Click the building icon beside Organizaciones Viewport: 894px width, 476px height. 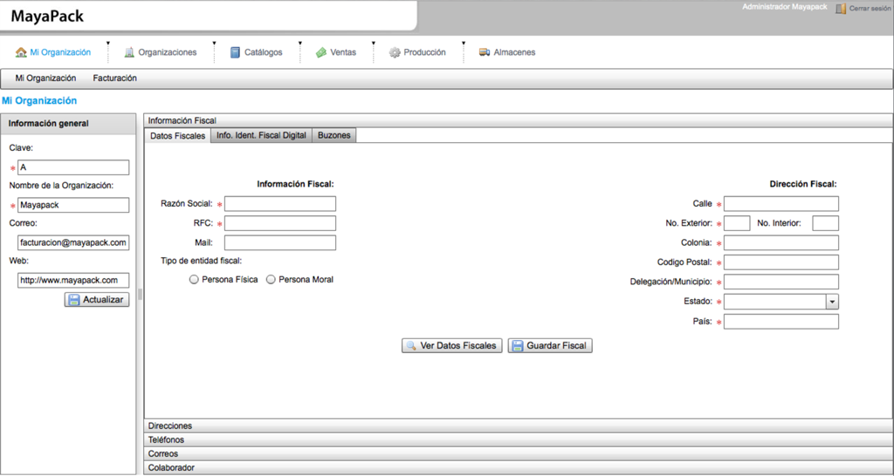129,52
